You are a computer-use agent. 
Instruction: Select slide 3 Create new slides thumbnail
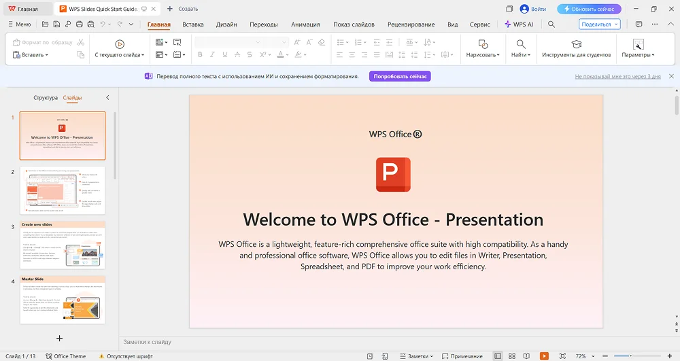(63, 245)
